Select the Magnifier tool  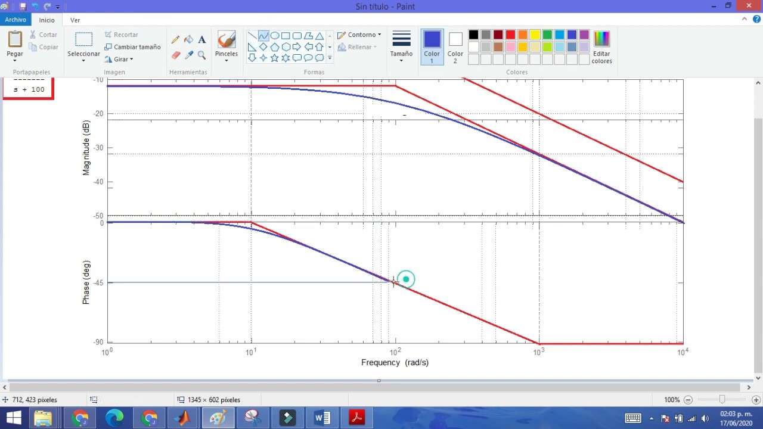click(x=201, y=55)
